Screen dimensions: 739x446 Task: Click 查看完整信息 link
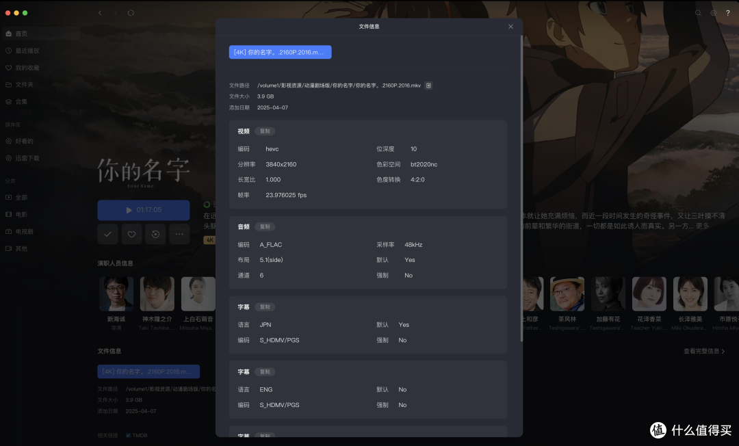click(x=704, y=352)
